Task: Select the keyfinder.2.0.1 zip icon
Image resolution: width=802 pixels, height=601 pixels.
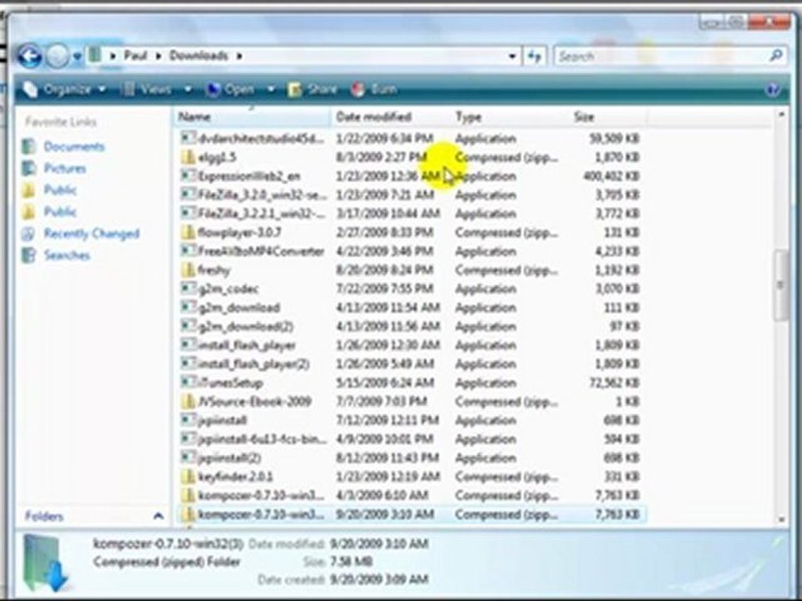Action: pyautogui.click(x=188, y=477)
